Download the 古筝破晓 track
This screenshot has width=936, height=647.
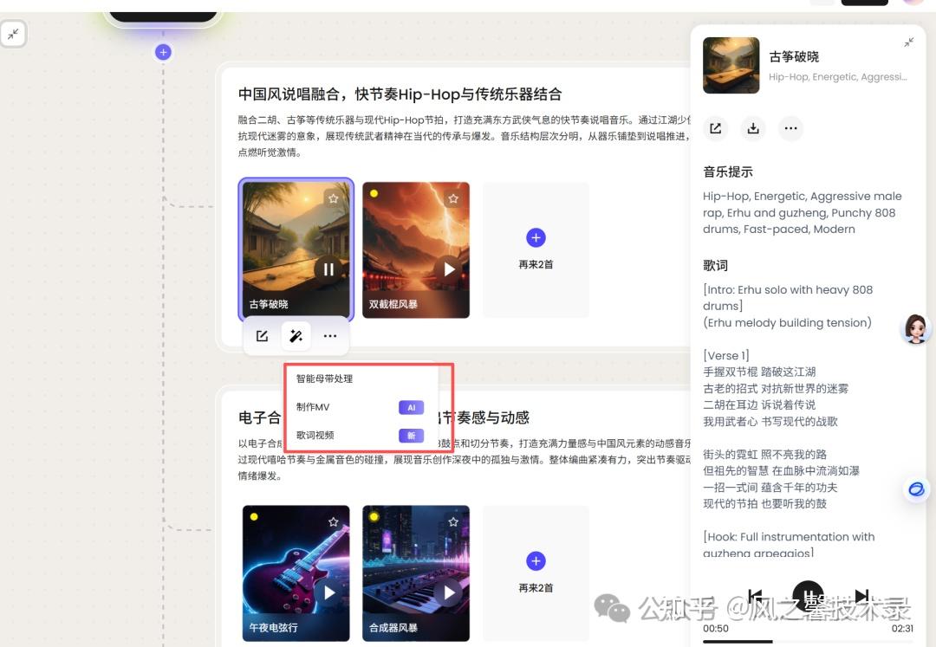(x=753, y=128)
